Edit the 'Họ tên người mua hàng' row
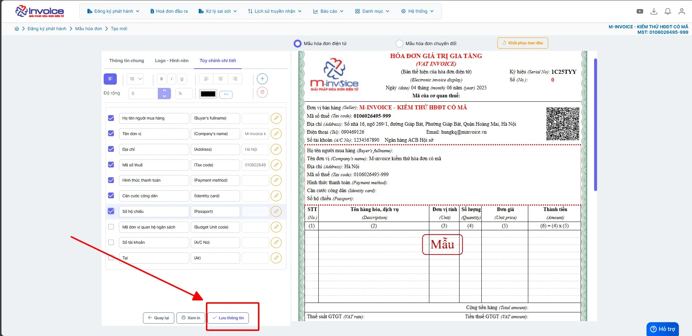Viewport: 692px width, 336px height. click(x=276, y=118)
